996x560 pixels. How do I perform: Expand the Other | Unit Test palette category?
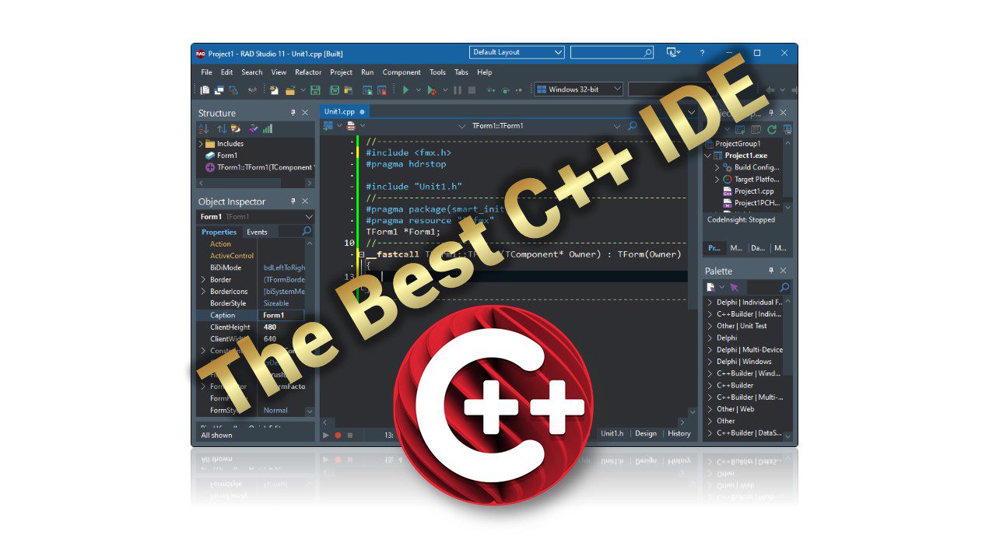click(x=710, y=326)
